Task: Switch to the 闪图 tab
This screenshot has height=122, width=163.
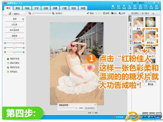Action: coord(64,8)
